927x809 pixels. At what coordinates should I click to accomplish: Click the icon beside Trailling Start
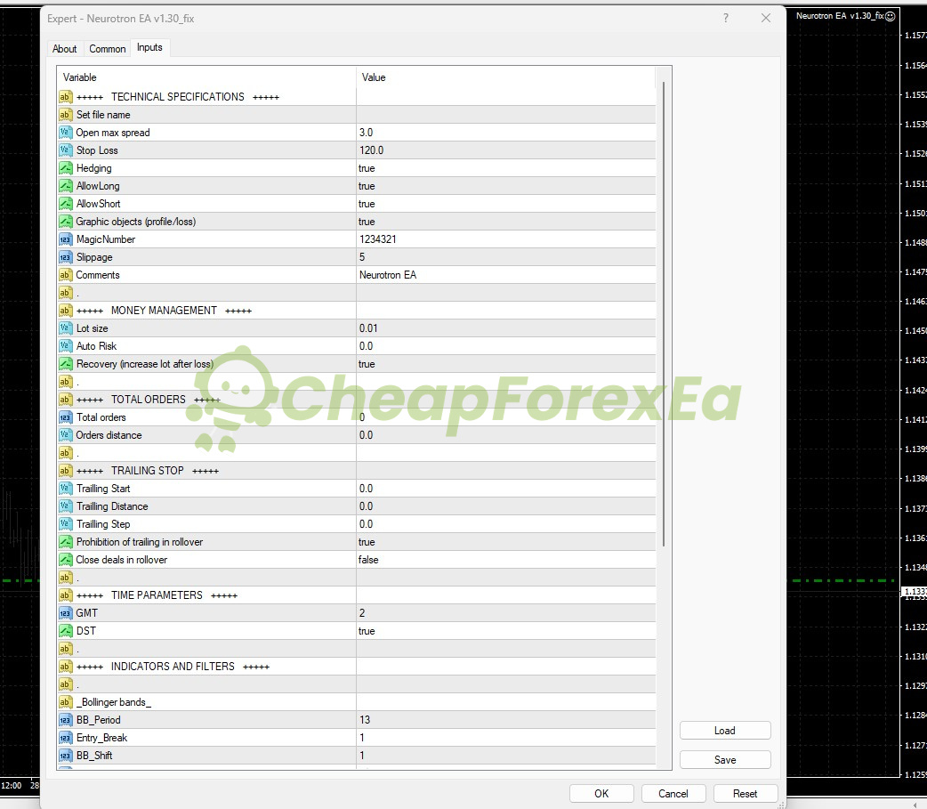click(66, 489)
